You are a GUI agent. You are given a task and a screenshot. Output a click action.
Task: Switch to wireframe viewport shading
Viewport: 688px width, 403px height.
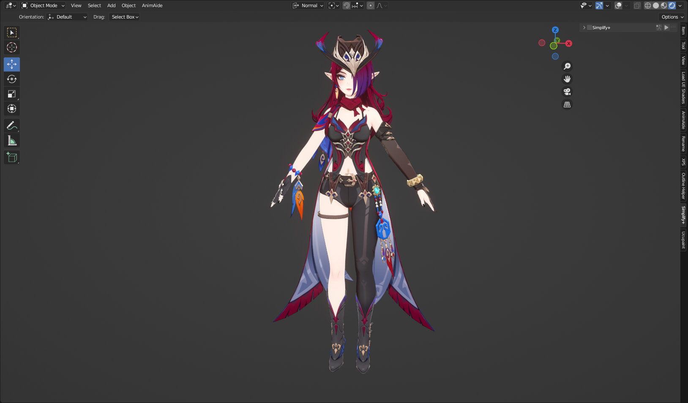(x=648, y=5)
